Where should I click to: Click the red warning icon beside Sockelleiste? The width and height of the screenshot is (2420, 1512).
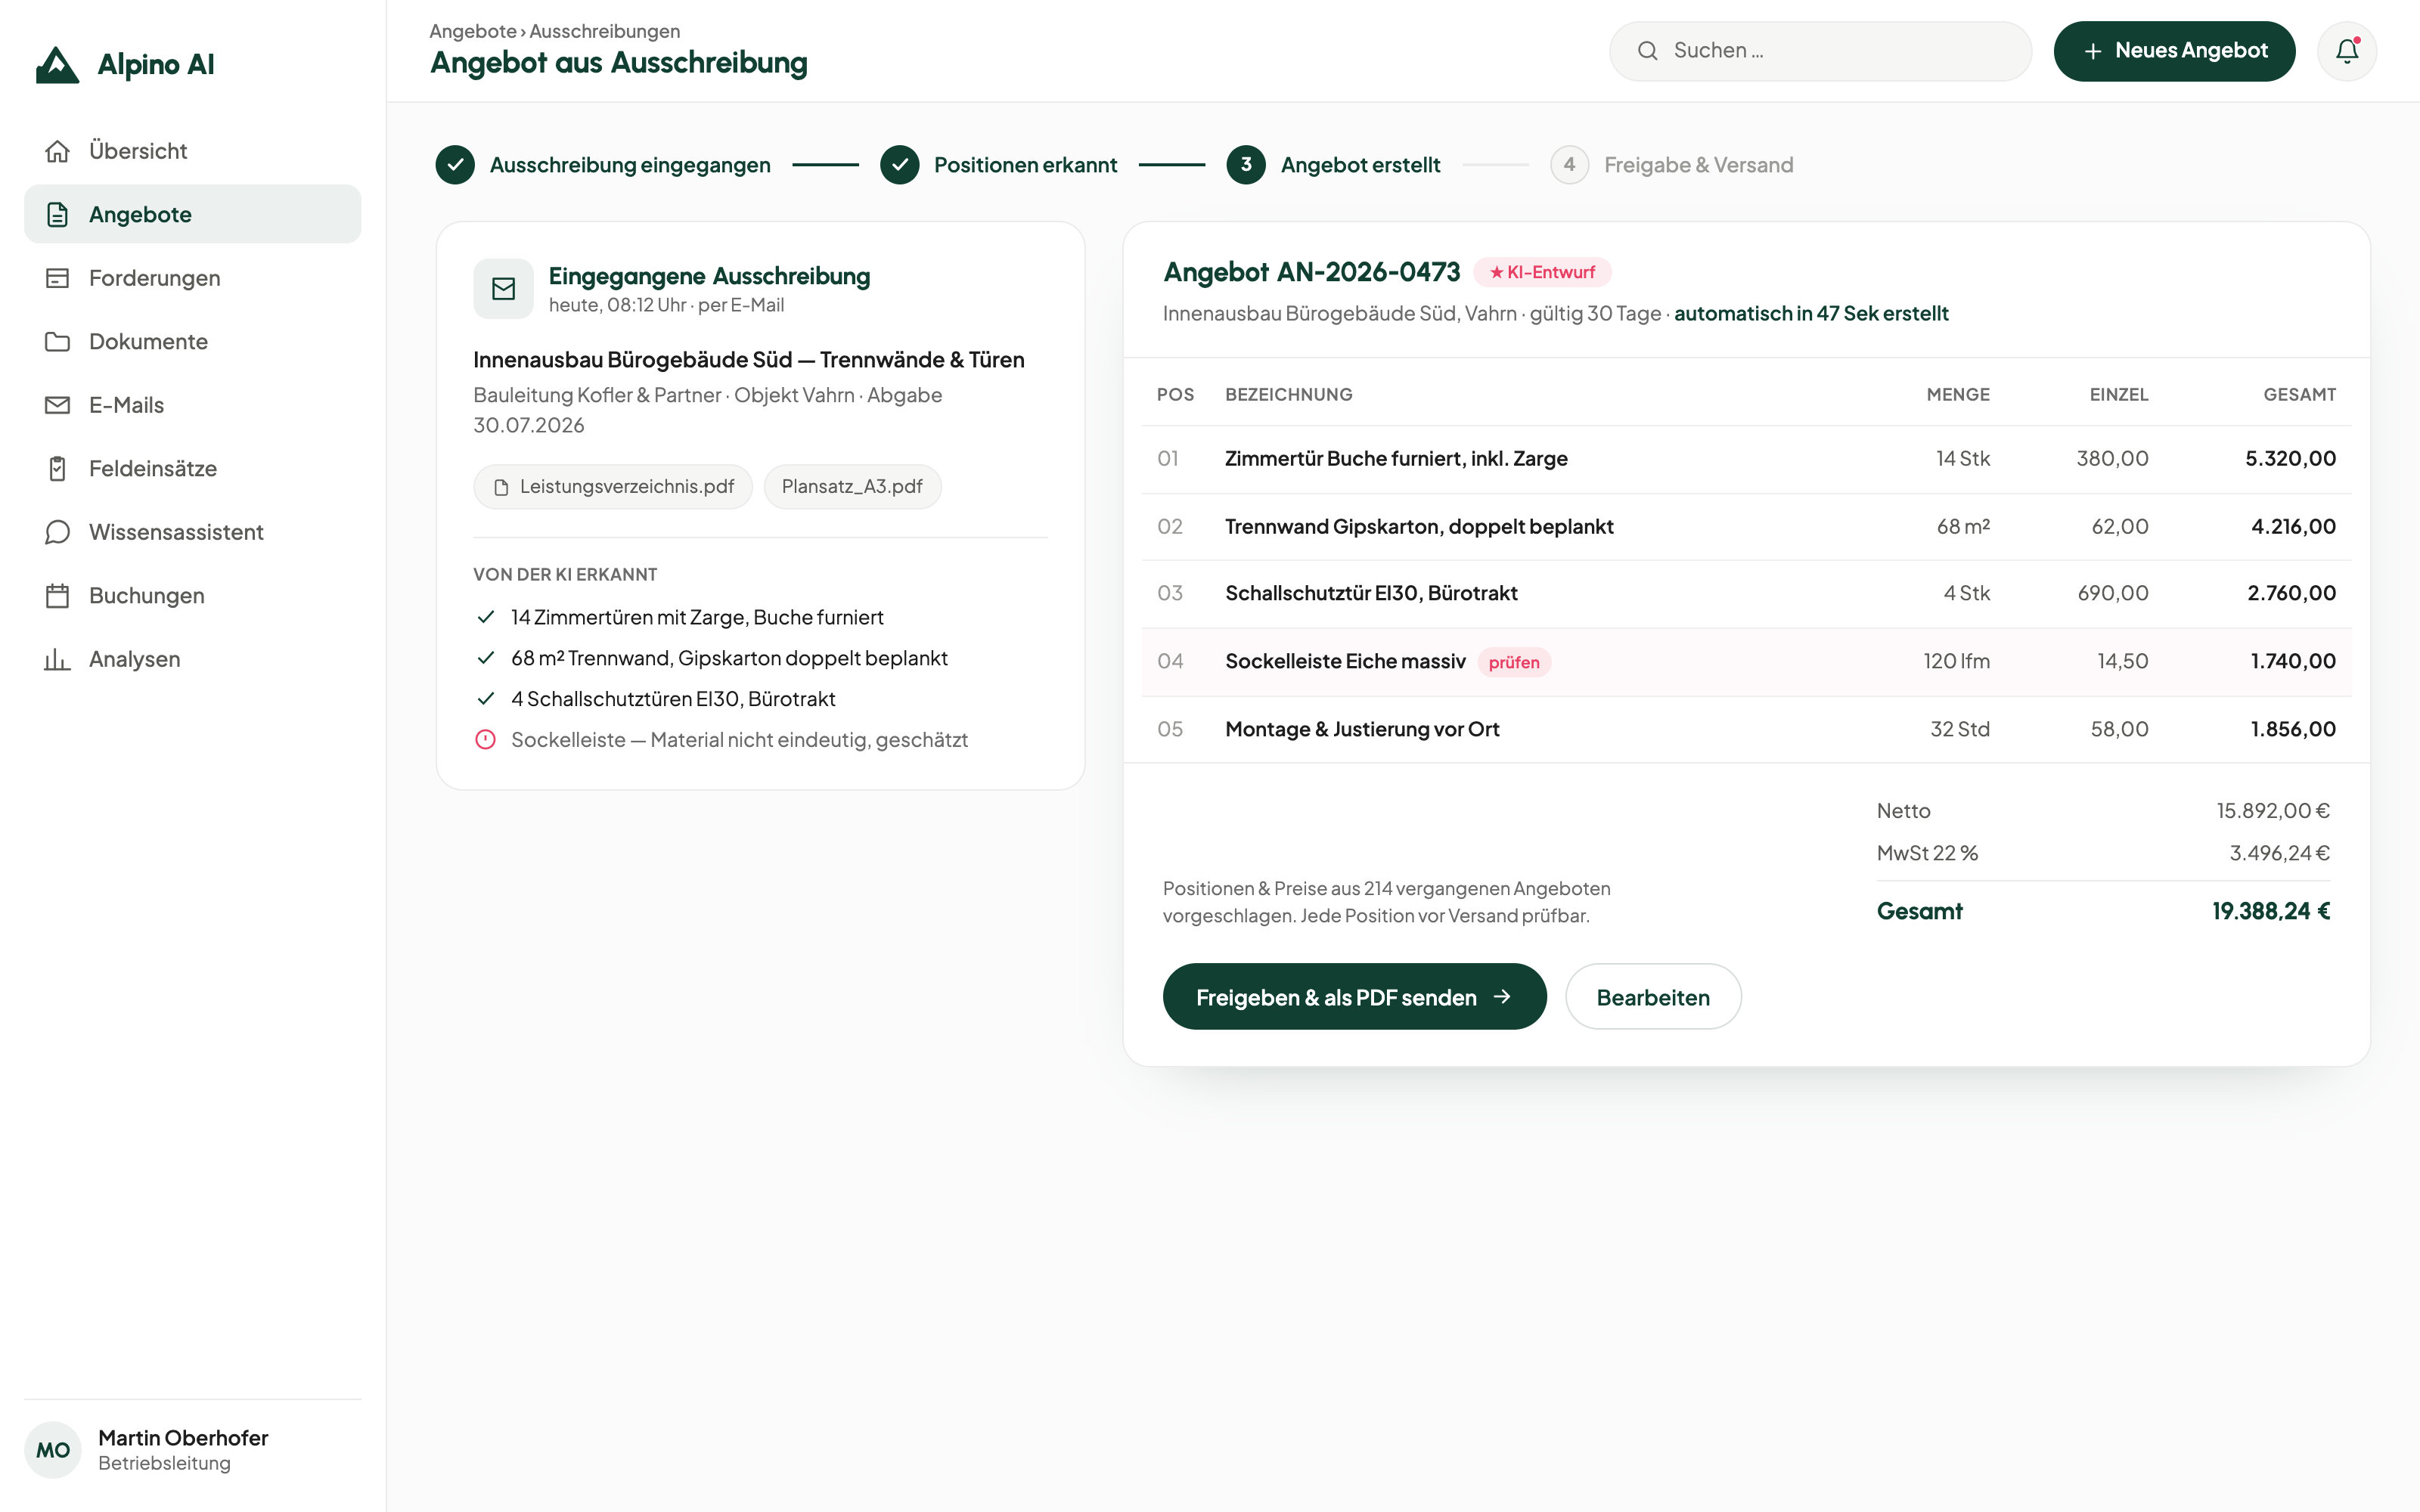coord(485,740)
